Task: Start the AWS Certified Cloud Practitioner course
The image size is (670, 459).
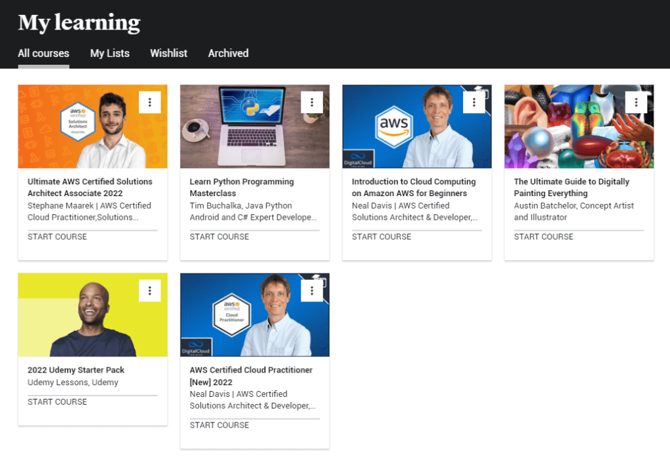Action: point(219,425)
